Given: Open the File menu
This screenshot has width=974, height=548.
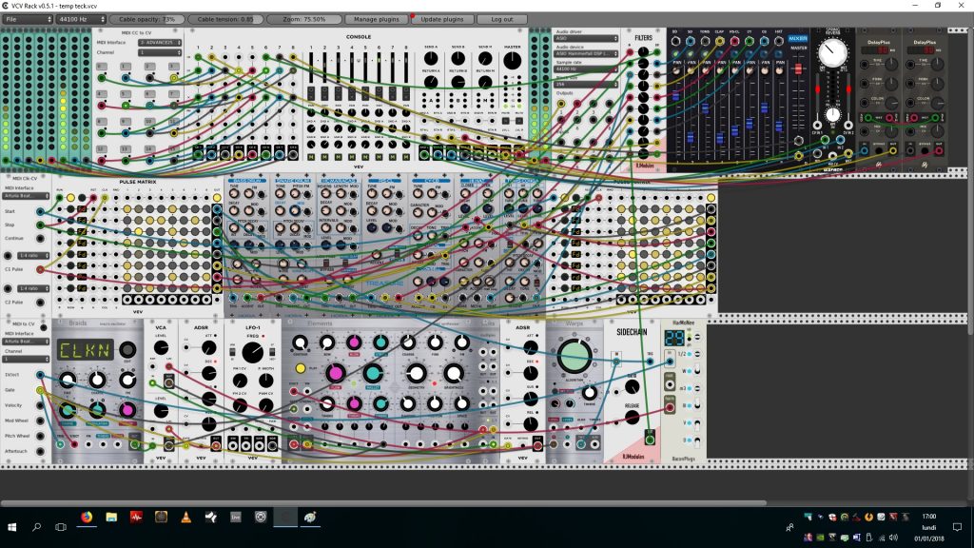Looking at the screenshot, I should [28, 19].
